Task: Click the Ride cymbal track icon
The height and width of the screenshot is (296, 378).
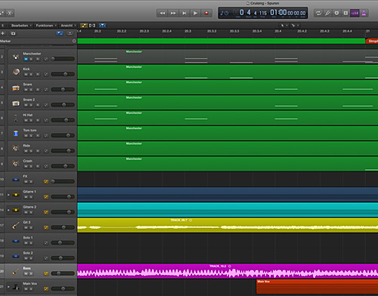Action: (x=16, y=149)
